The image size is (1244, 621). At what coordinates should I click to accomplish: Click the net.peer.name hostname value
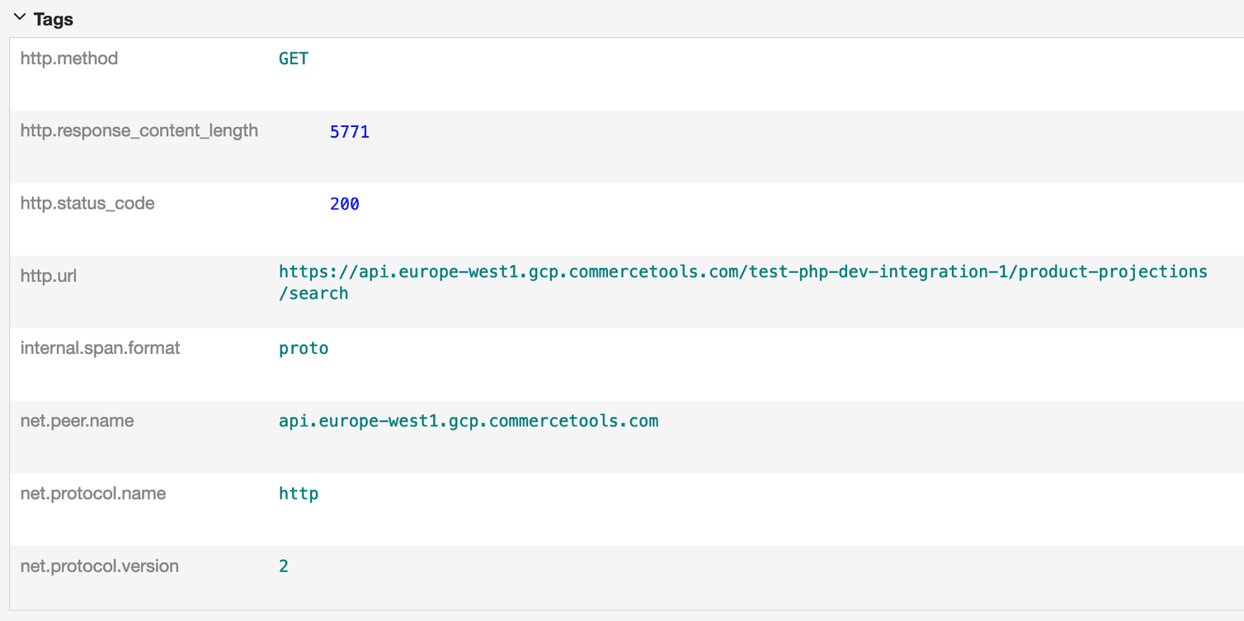469,421
